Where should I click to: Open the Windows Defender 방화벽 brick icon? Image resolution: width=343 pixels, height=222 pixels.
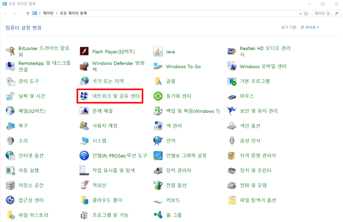click(84, 66)
